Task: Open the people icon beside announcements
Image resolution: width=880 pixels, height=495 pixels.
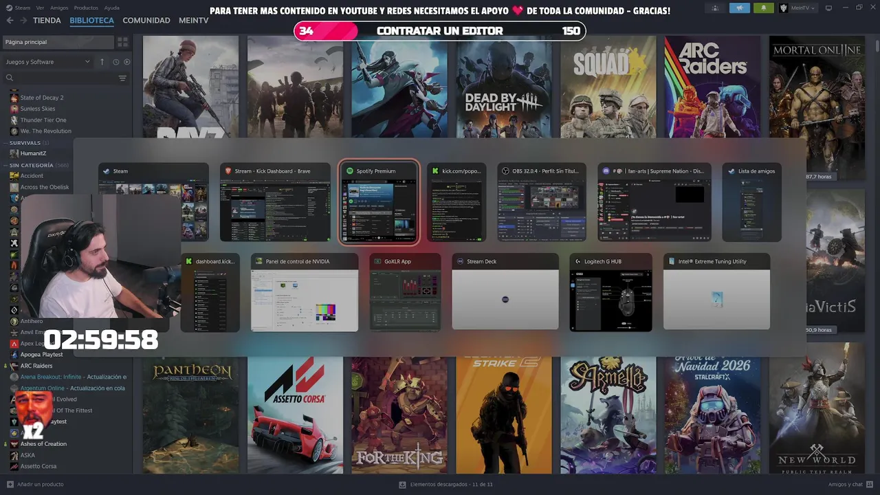Action: click(716, 8)
